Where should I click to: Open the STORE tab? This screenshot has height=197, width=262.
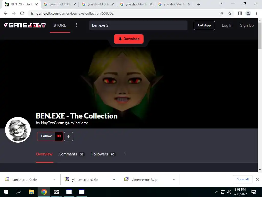60,25
